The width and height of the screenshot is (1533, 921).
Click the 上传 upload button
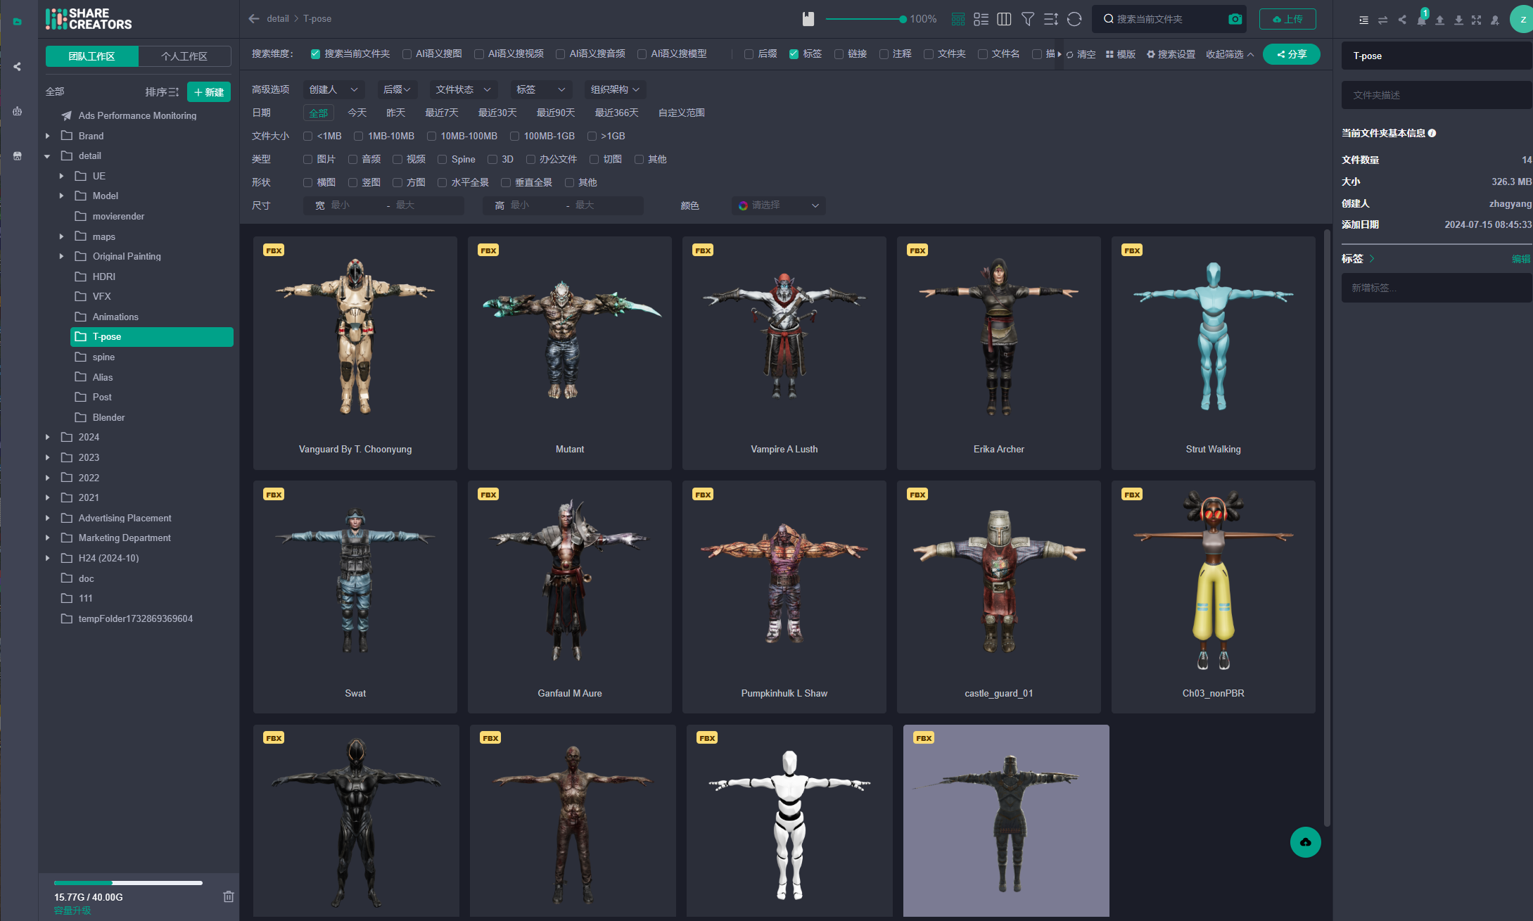(1287, 19)
